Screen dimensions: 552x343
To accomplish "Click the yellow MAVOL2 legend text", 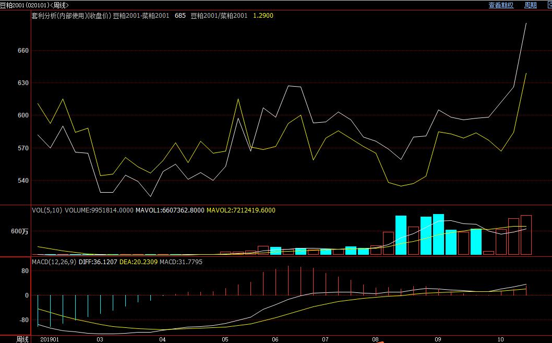I will tap(241, 210).
